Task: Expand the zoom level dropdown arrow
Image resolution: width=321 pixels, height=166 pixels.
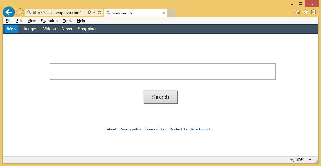Action: pyautogui.click(x=310, y=160)
